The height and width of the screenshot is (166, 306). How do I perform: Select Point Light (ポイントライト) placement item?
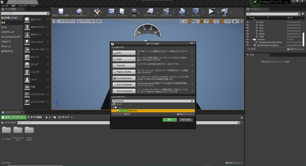pos(36,42)
